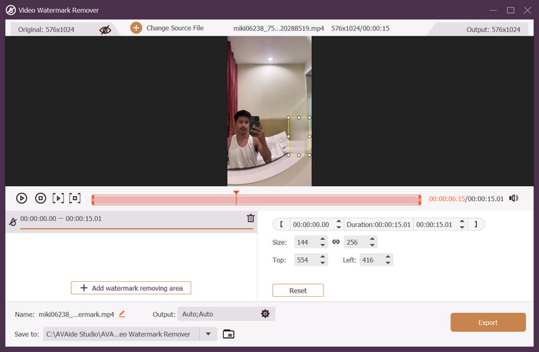Viewport: 539px width, 352px height.
Task: Click the right trim handle of the timeline
Action: click(x=420, y=200)
